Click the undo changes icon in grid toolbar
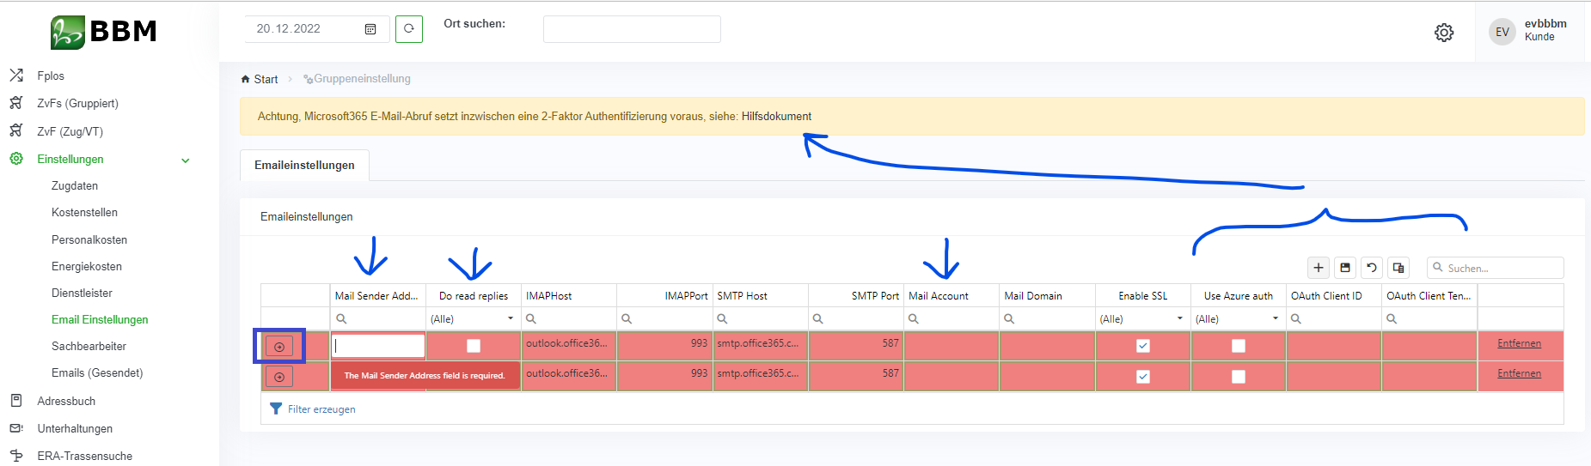The image size is (1591, 466). click(1372, 268)
